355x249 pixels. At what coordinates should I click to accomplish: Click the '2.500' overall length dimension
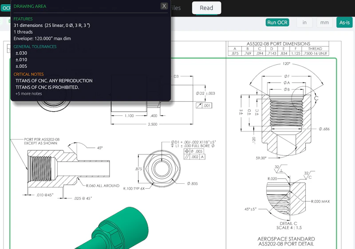pyautogui.click(x=152, y=124)
